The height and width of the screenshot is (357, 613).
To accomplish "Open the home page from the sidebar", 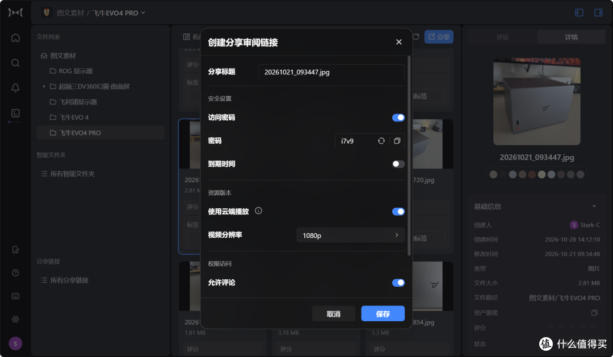I will (x=15, y=38).
